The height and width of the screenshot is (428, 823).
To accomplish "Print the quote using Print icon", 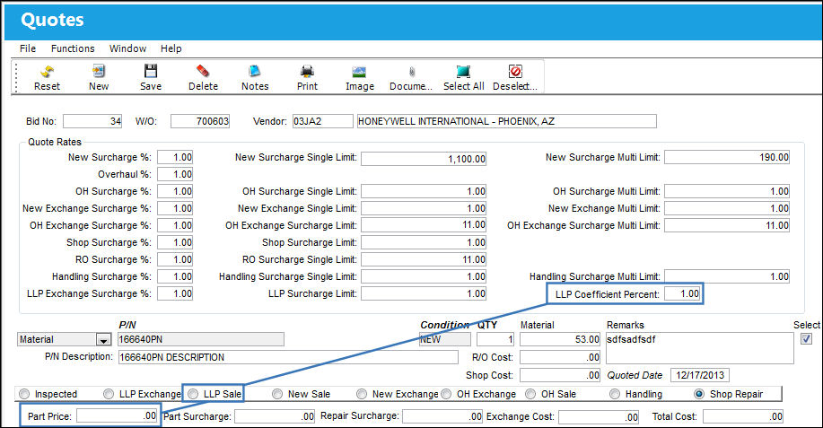I will pos(307,71).
